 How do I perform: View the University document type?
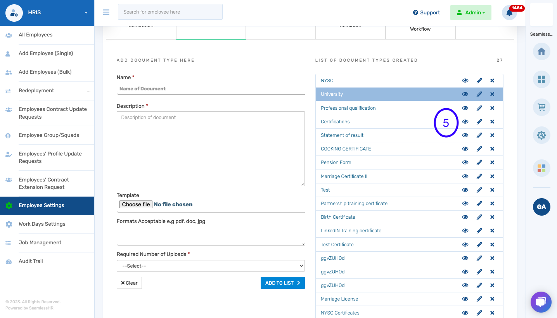click(x=465, y=94)
